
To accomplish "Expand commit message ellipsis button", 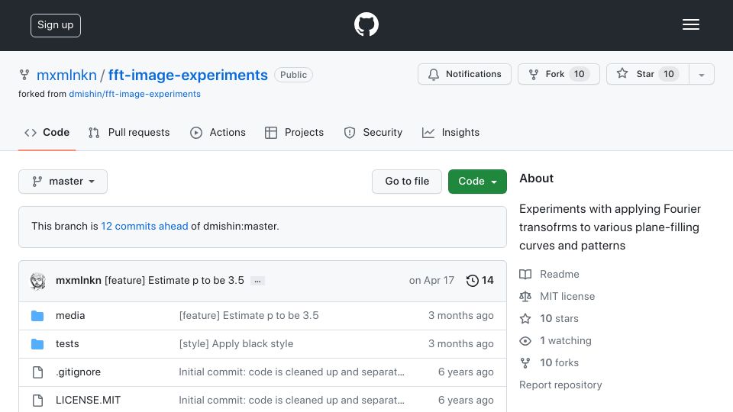I will 257,281.
